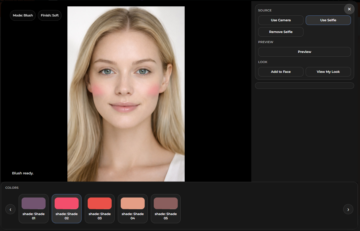360x231 pixels.
Task: Show next shades with right arrow
Action: pos(348,209)
